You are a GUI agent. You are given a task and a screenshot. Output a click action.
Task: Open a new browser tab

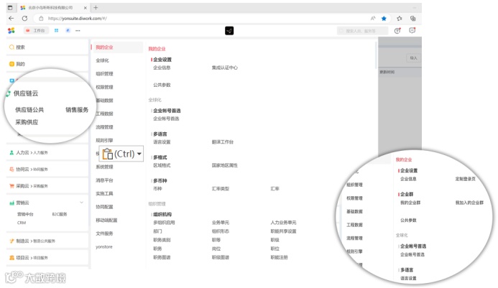click(96, 7)
